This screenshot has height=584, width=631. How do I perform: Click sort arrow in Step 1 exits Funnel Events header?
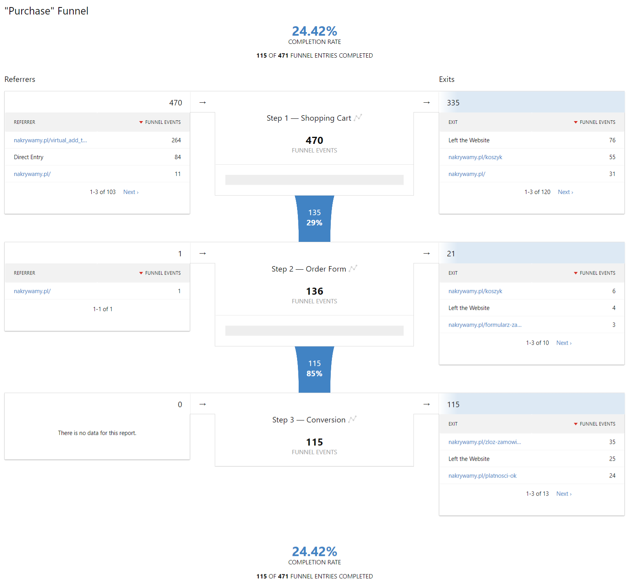[576, 122]
